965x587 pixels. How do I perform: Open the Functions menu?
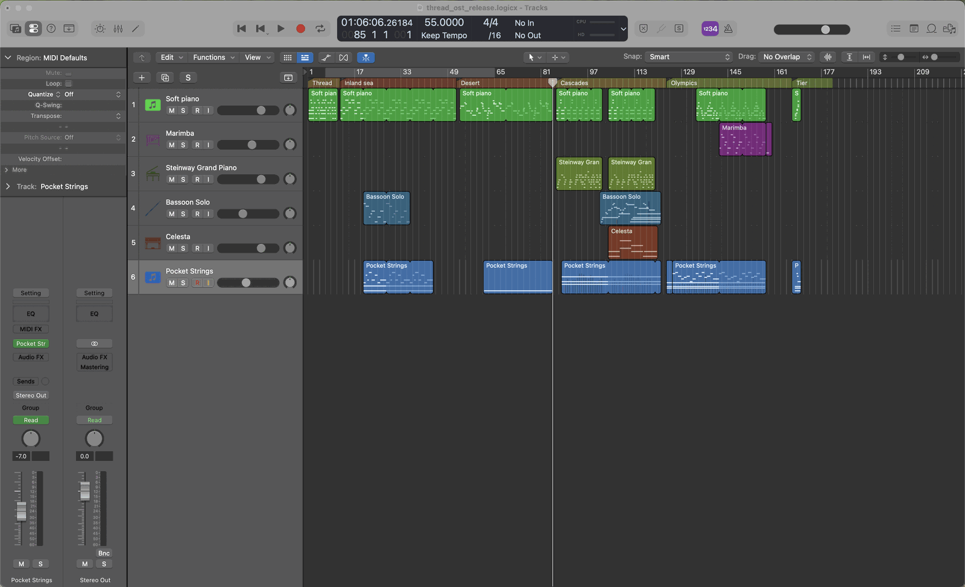click(214, 57)
